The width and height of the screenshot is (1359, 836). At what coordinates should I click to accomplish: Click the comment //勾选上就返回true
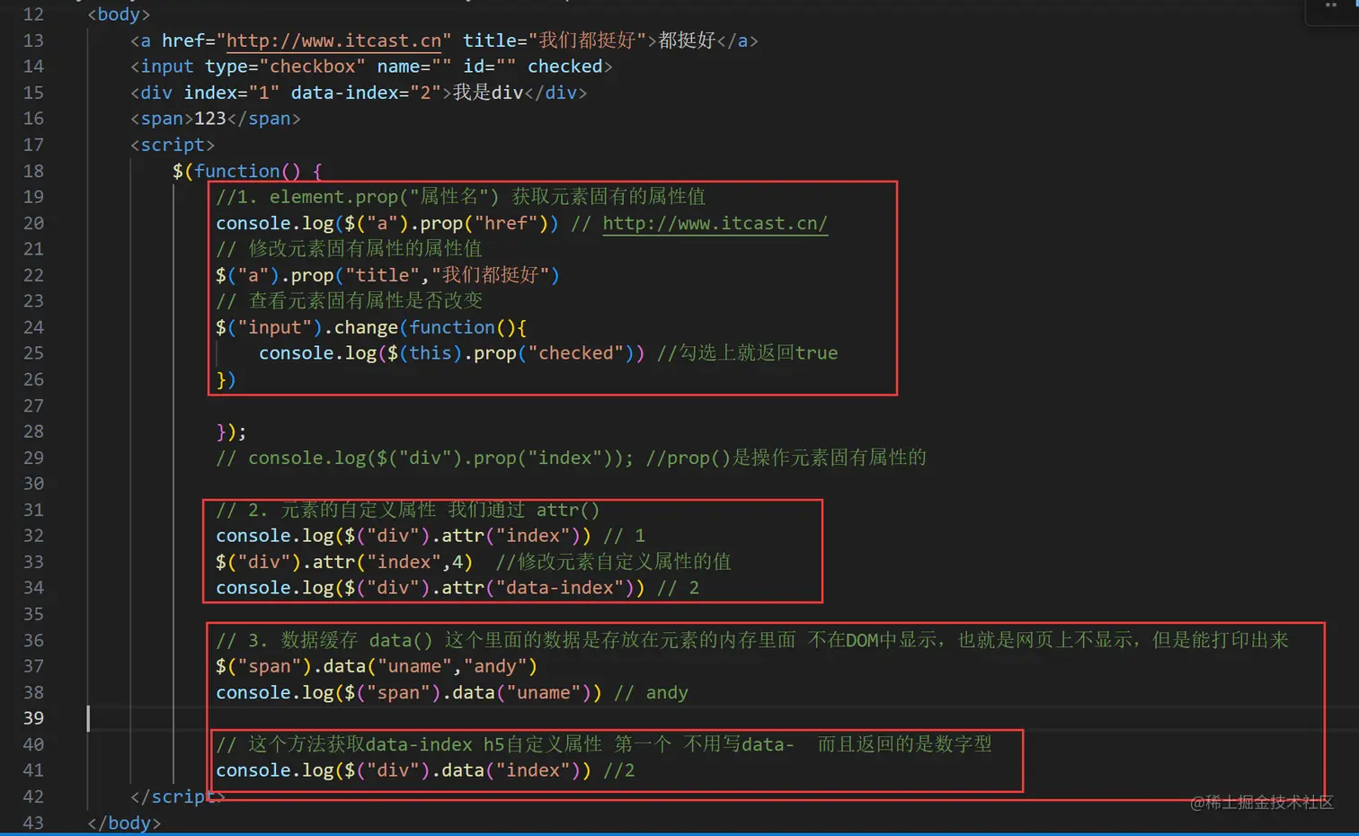coord(747,353)
